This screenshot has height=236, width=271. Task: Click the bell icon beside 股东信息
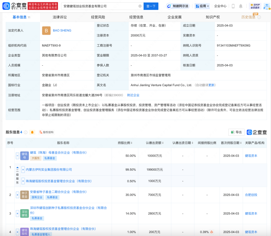click(32, 132)
